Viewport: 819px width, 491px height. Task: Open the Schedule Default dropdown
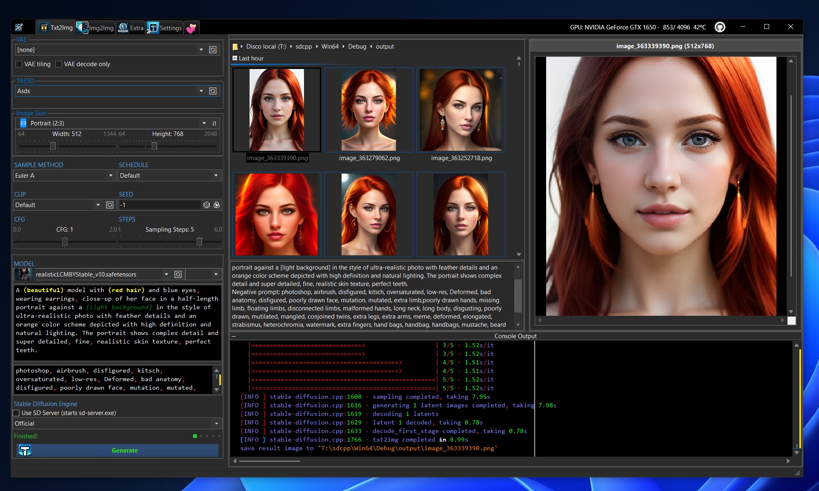216,175
